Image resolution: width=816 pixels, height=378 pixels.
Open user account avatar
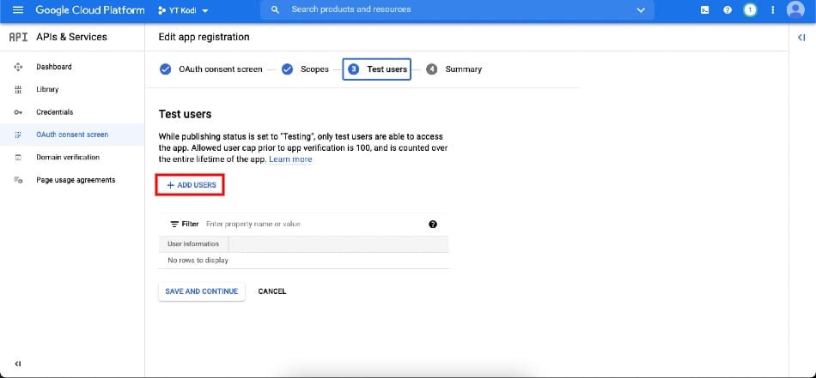pyautogui.click(x=795, y=10)
